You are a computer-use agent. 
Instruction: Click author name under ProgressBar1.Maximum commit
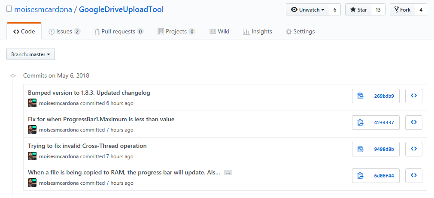pos(59,130)
